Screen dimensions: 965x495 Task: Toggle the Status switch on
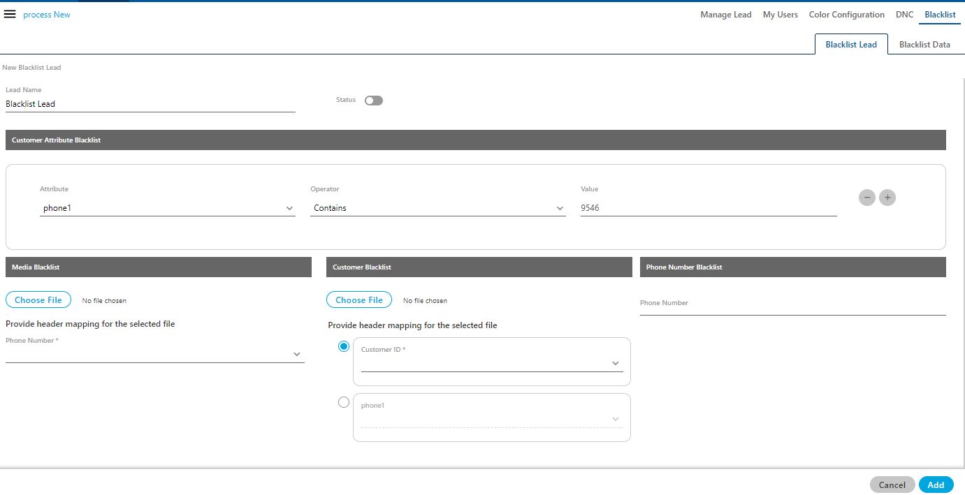[x=374, y=101]
